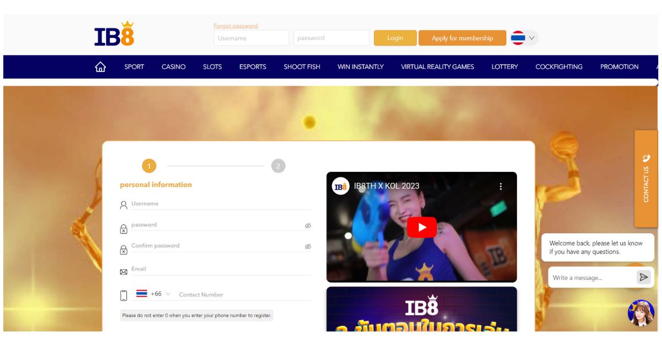Go to registration step 2 circle
Viewport: 662px width, 346px height.
point(278,166)
